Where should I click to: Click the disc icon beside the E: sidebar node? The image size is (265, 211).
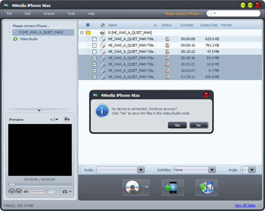(x=15, y=32)
